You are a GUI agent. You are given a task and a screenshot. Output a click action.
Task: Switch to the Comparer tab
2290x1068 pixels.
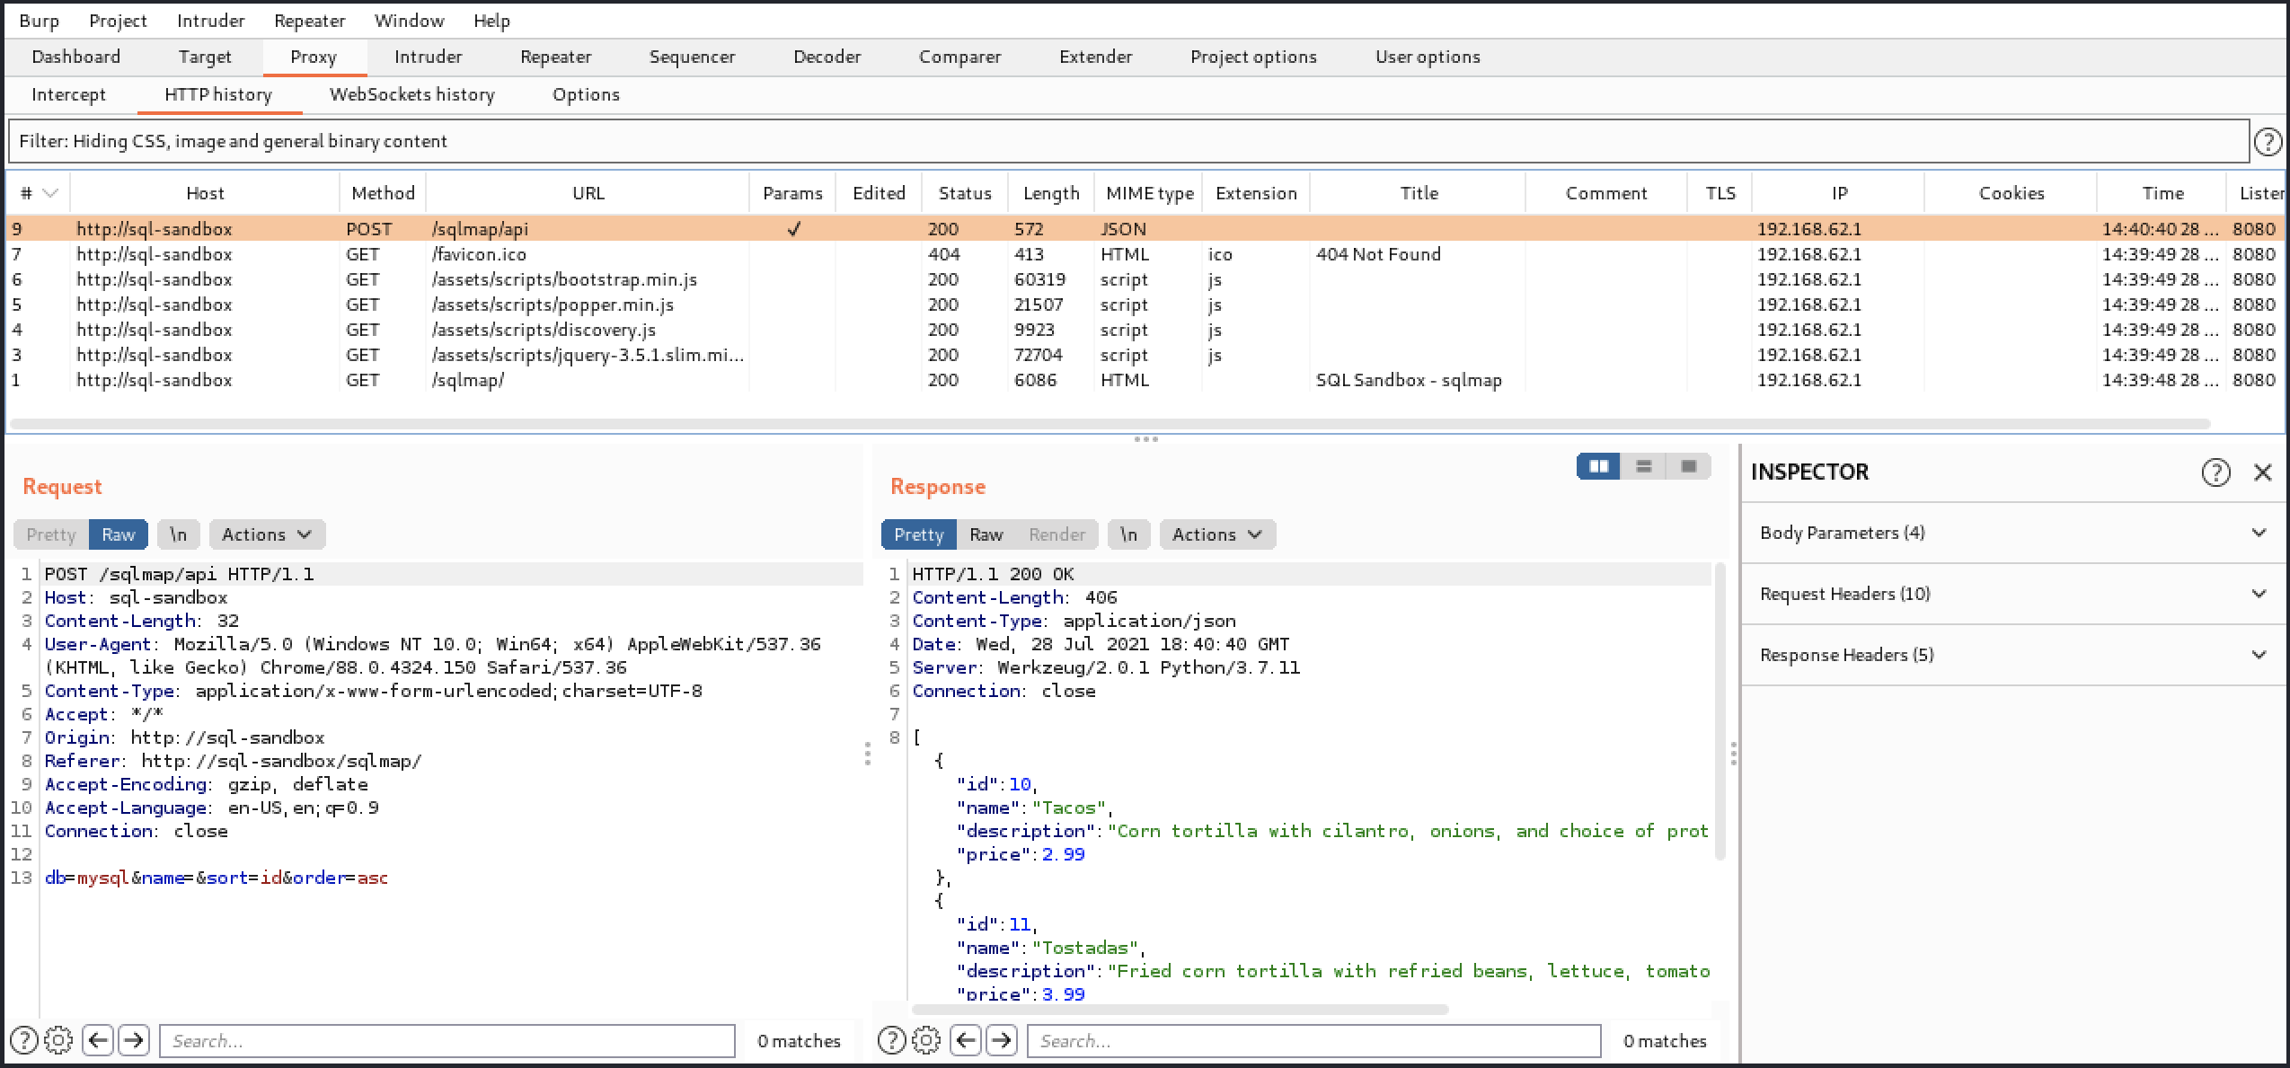tap(959, 57)
